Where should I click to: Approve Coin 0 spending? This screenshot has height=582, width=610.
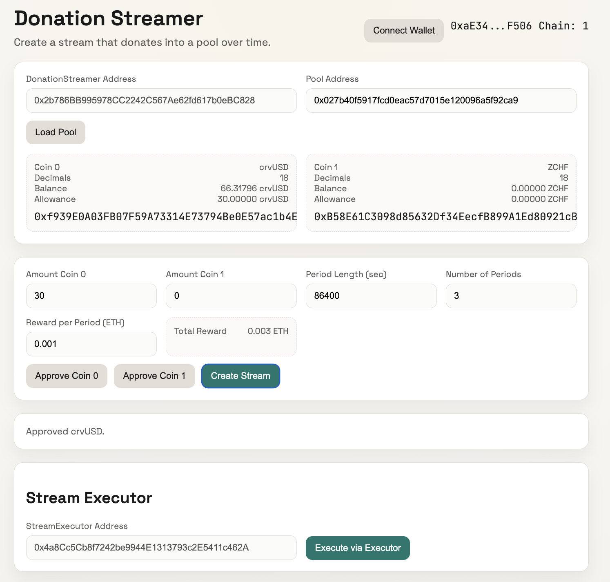click(x=67, y=376)
